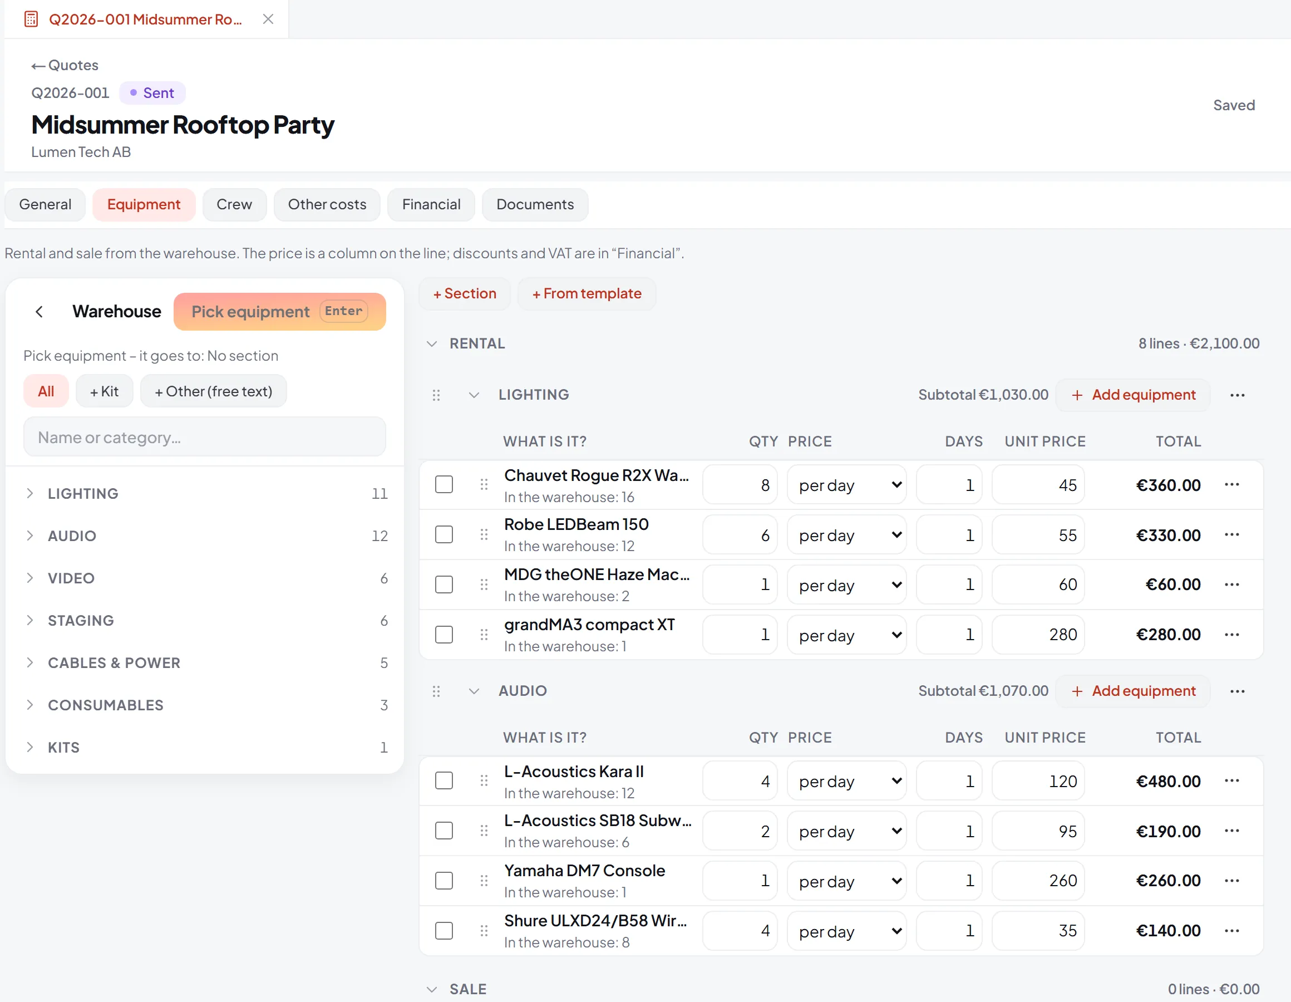This screenshot has height=1002, width=1291.
Task: Click the + Section button
Action: point(465,294)
